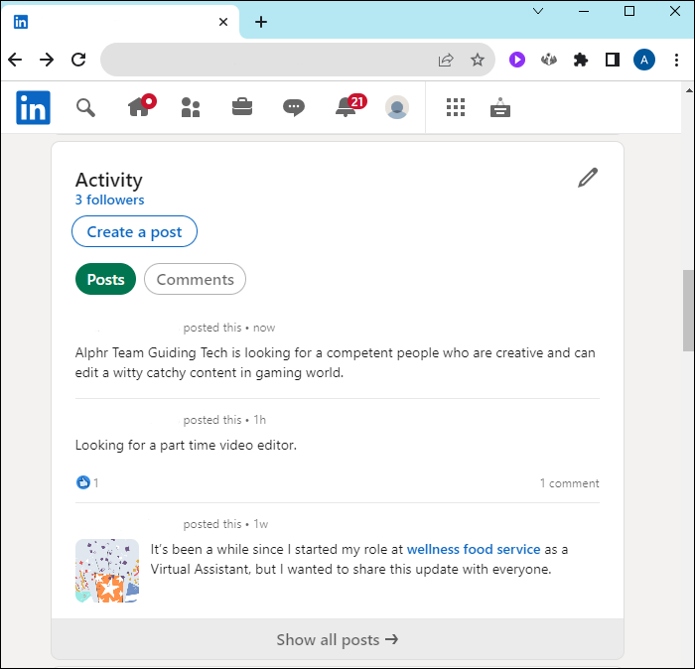Image resolution: width=695 pixels, height=669 pixels.
Task: Open the wellness food service link
Action: [474, 549]
